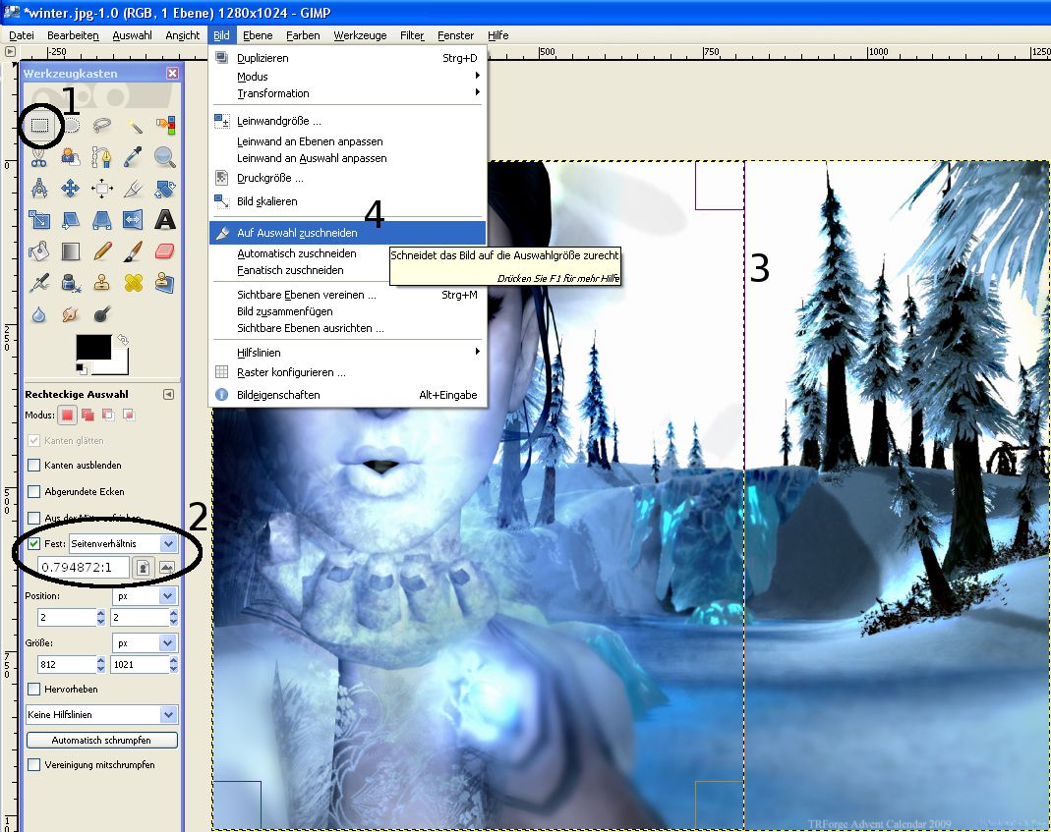Select the Ellipse Select tool
Image resolution: width=1051 pixels, height=832 pixels.
click(x=71, y=126)
